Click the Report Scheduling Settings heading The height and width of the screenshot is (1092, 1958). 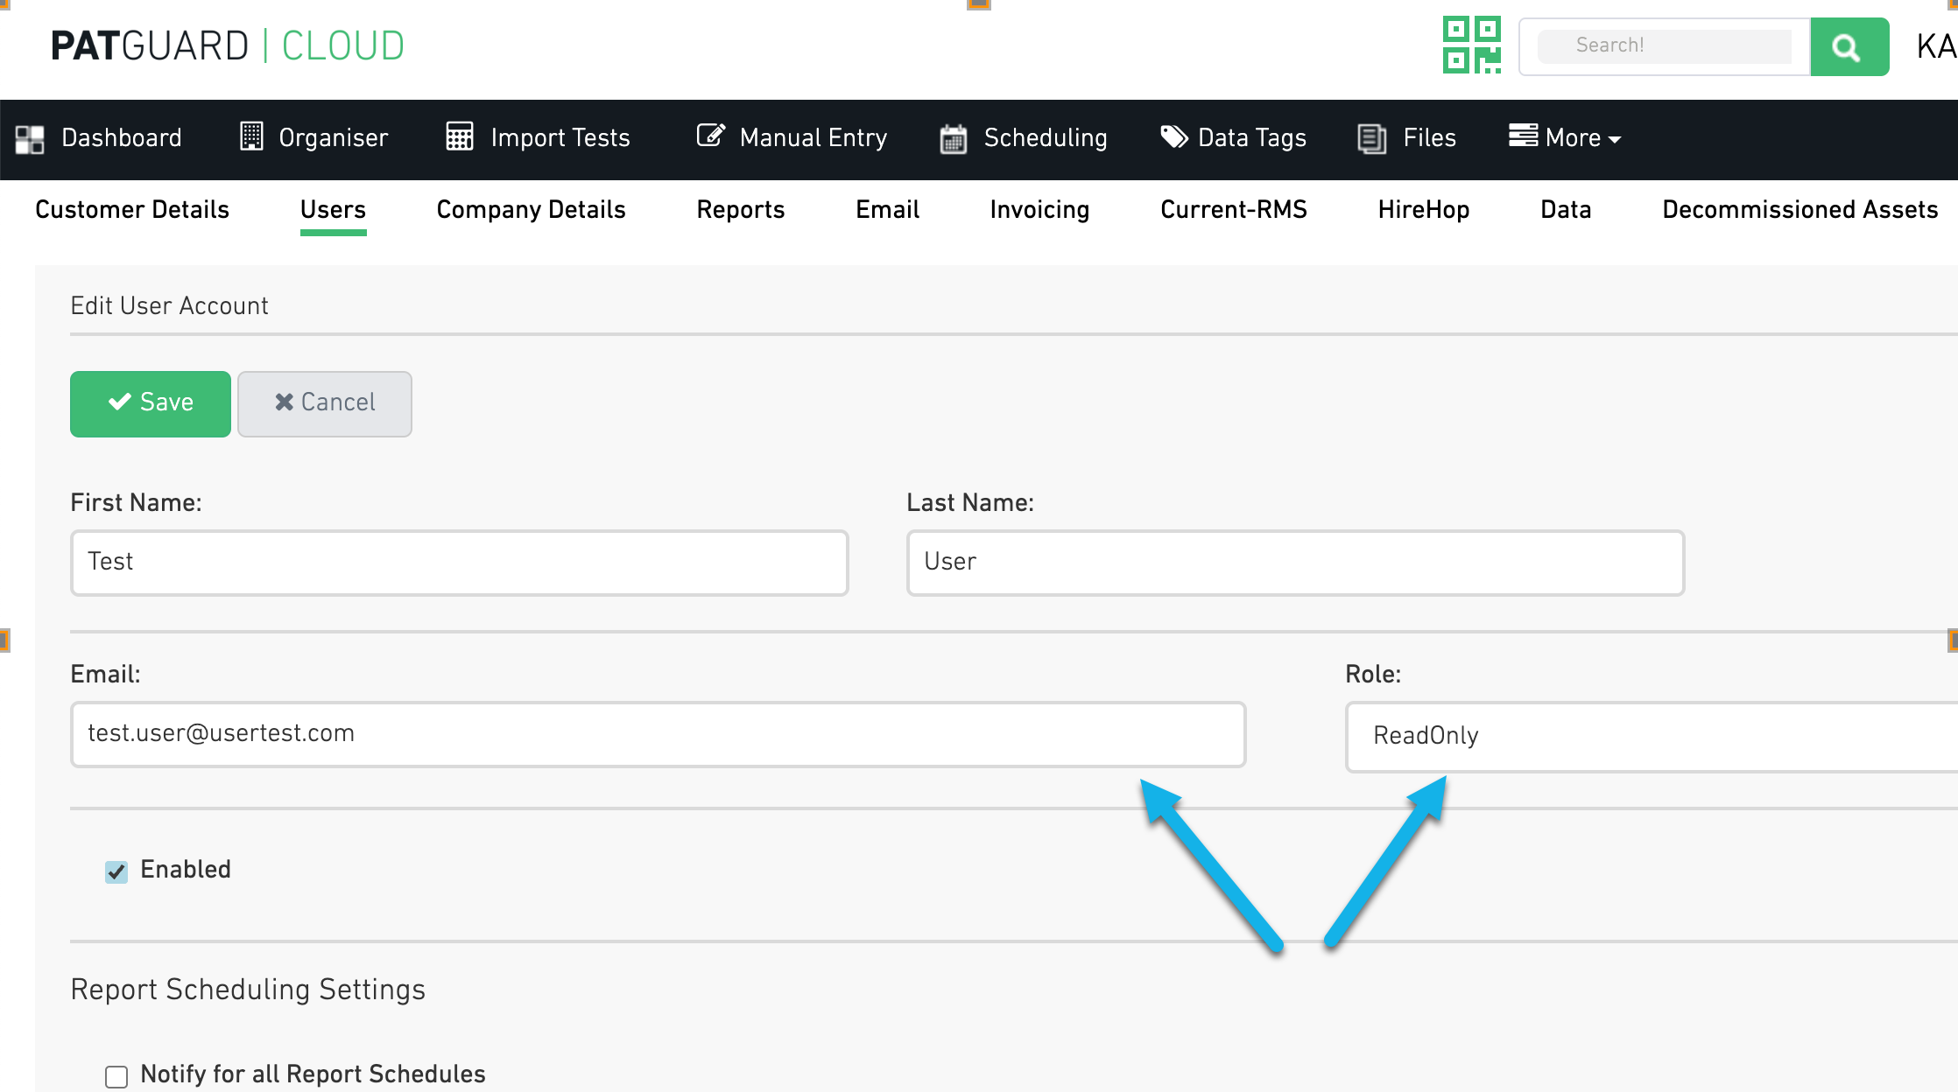click(x=248, y=990)
